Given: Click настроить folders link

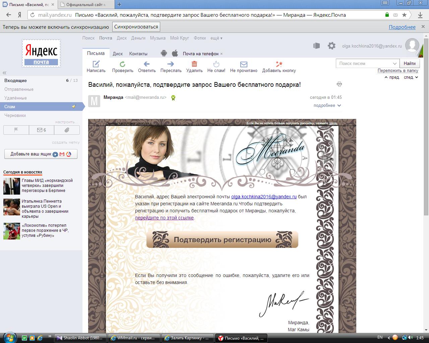Looking at the screenshot, I should coord(66,122).
